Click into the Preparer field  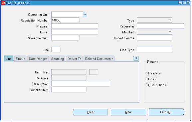pos(75,26)
